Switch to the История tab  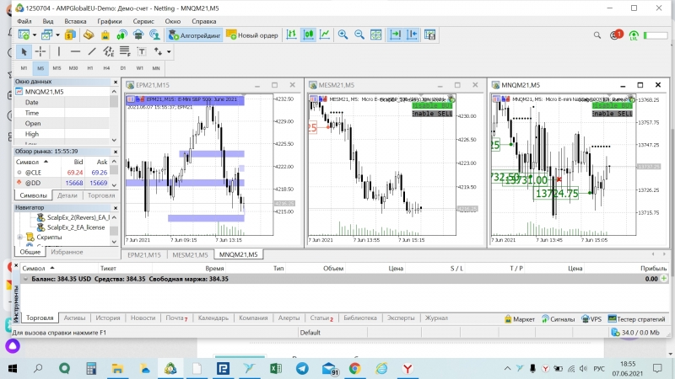pyautogui.click(x=108, y=318)
